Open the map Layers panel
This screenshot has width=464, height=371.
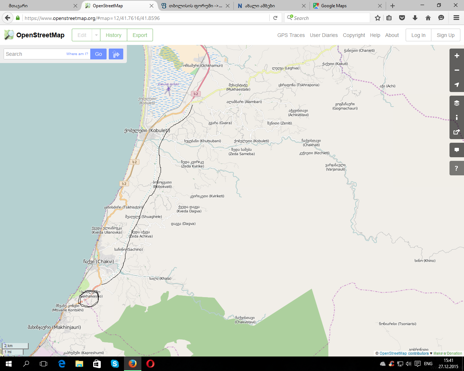coord(456,103)
